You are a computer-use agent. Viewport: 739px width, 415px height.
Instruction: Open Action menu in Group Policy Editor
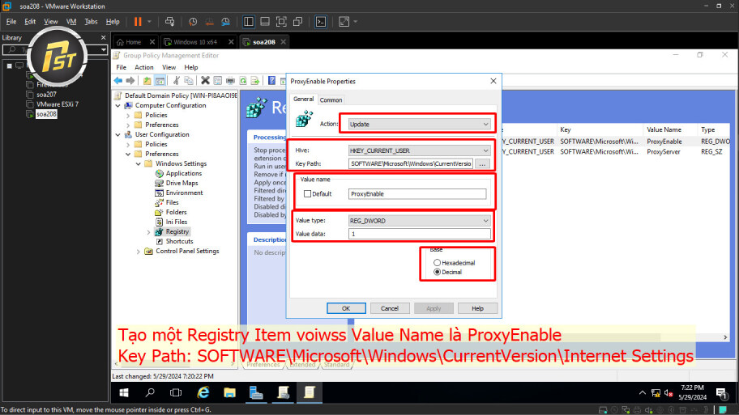[x=143, y=67]
